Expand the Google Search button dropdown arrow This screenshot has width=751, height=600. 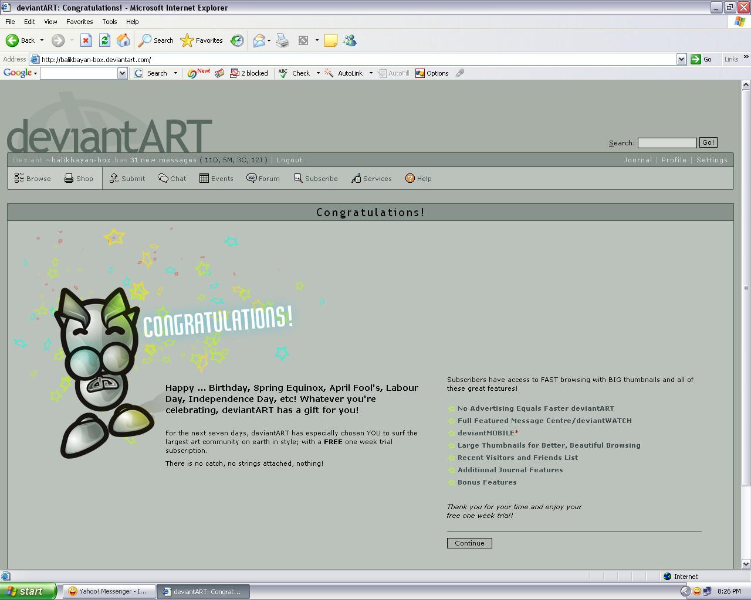tap(175, 73)
